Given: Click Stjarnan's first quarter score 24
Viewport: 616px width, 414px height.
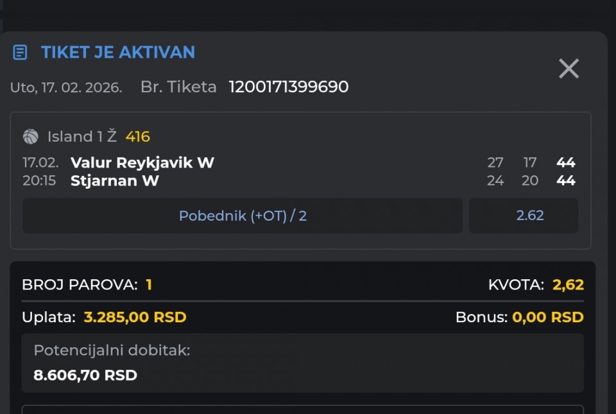Looking at the screenshot, I should (x=495, y=181).
